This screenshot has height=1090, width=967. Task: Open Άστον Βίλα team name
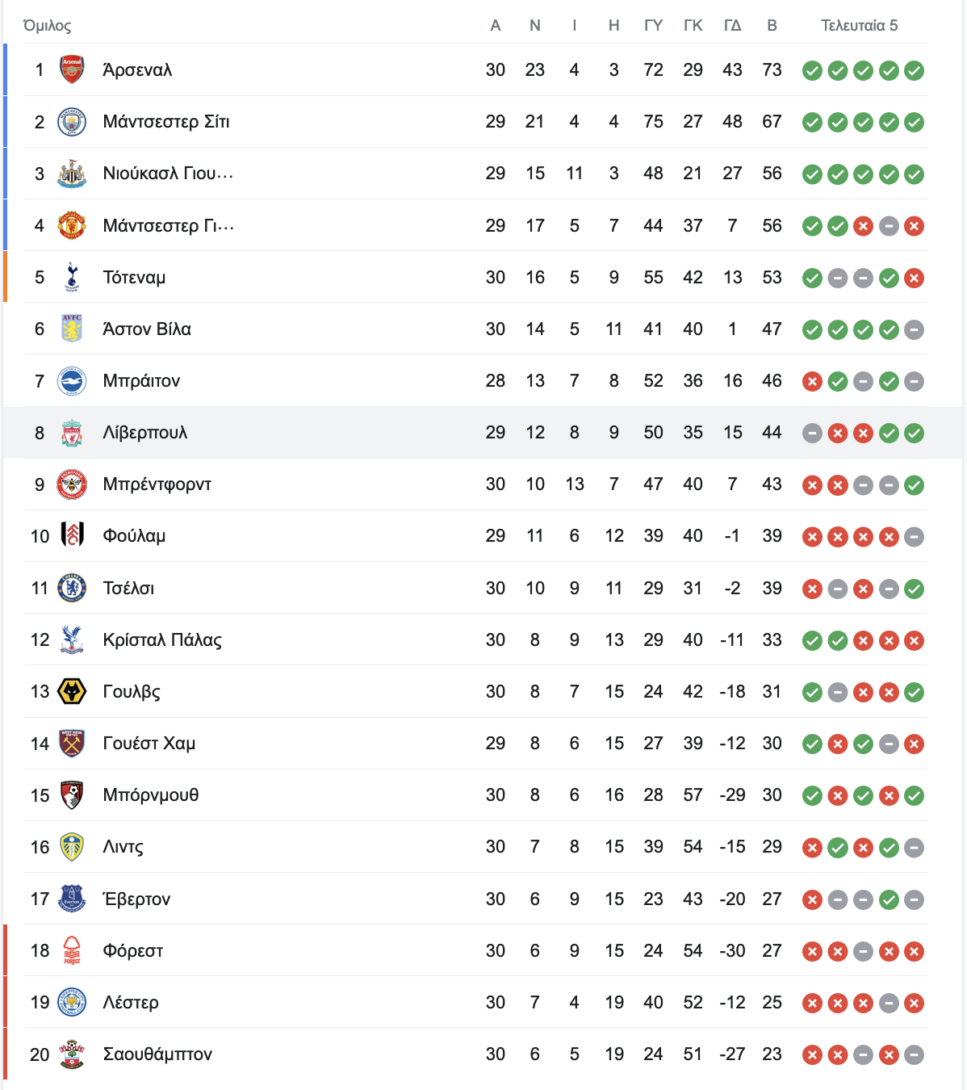click(147, 329)
